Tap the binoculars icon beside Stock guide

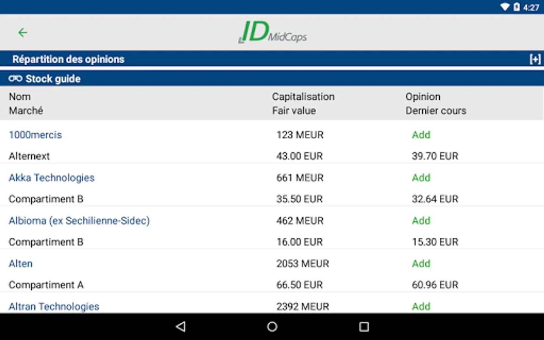(x=15, y=79)
